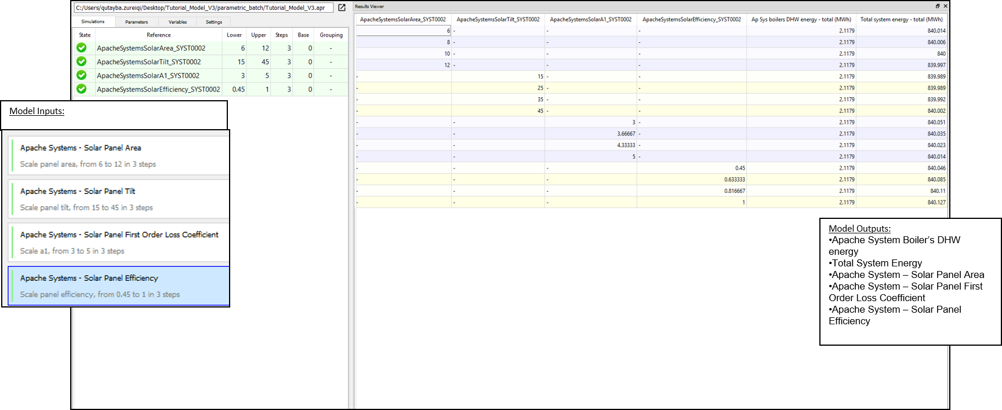Open the Settings tab
Image resolution: width=1002 pixels, height=410 pixels.
[x=213, y=22]
